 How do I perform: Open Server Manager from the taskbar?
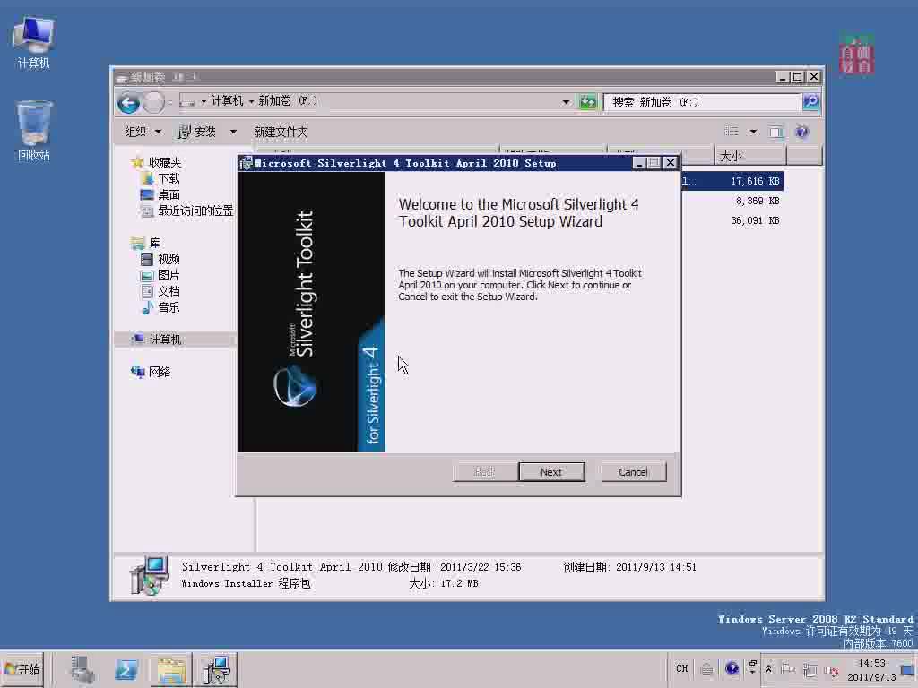82,670
